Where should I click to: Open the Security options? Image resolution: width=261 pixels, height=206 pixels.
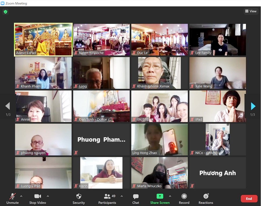click(79, 199)
